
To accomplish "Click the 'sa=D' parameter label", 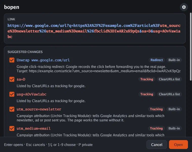I will pos(21,79).
